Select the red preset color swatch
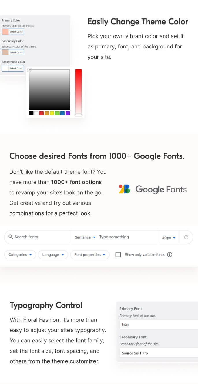This screenshot has width=198, height=384. [x=42, y=113]
